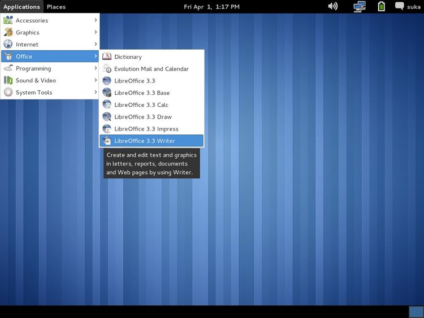Open the volume speaker icon in panel

tap(333, 6)
